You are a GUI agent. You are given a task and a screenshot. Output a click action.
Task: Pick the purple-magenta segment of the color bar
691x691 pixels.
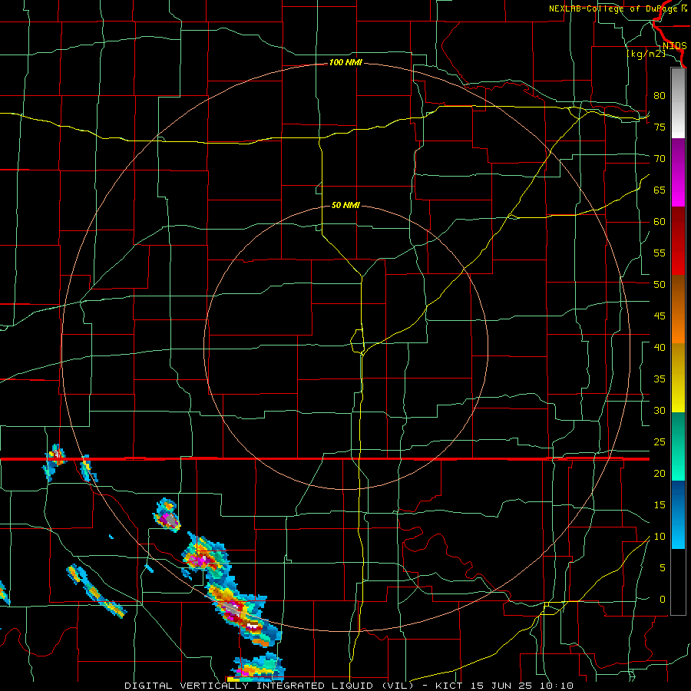[x=678, y=172]
